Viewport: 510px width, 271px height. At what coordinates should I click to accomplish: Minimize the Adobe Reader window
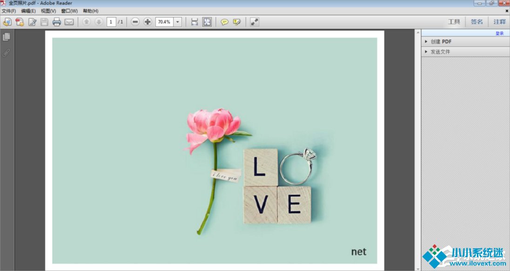tap(479, 3)
